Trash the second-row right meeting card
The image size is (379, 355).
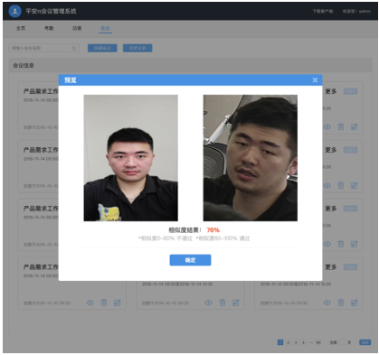pyautogui.click(x=341, y=185)
